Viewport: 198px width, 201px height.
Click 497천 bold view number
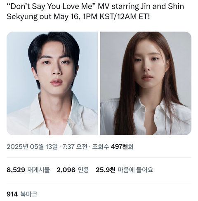tap(119, 147)
